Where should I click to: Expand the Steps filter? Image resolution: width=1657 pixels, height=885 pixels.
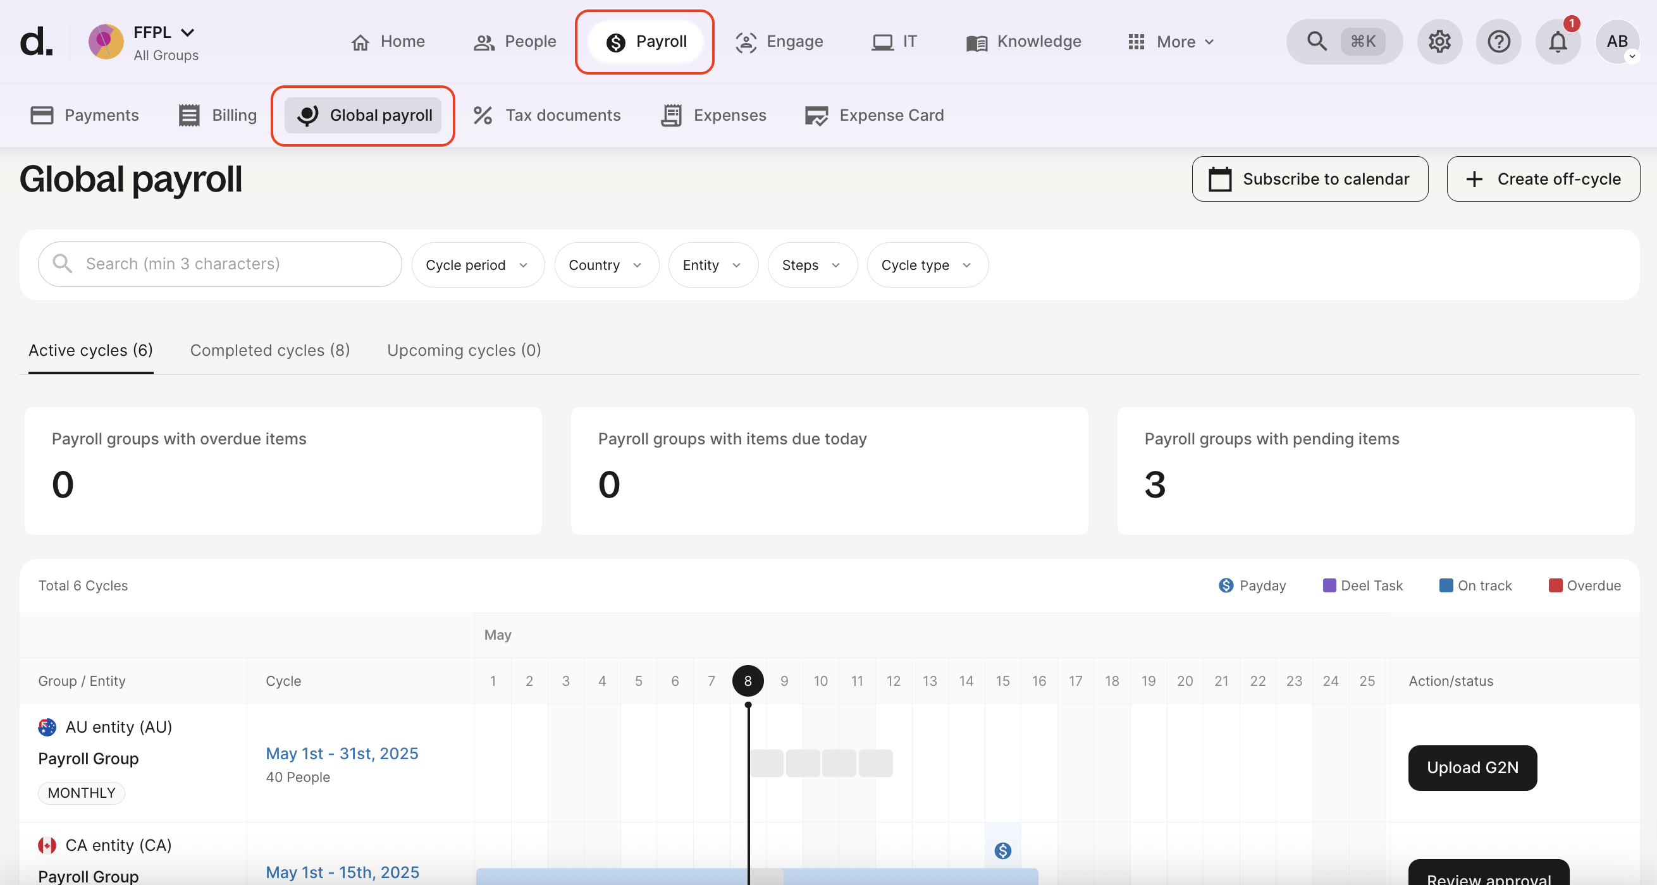coord(813,265)
